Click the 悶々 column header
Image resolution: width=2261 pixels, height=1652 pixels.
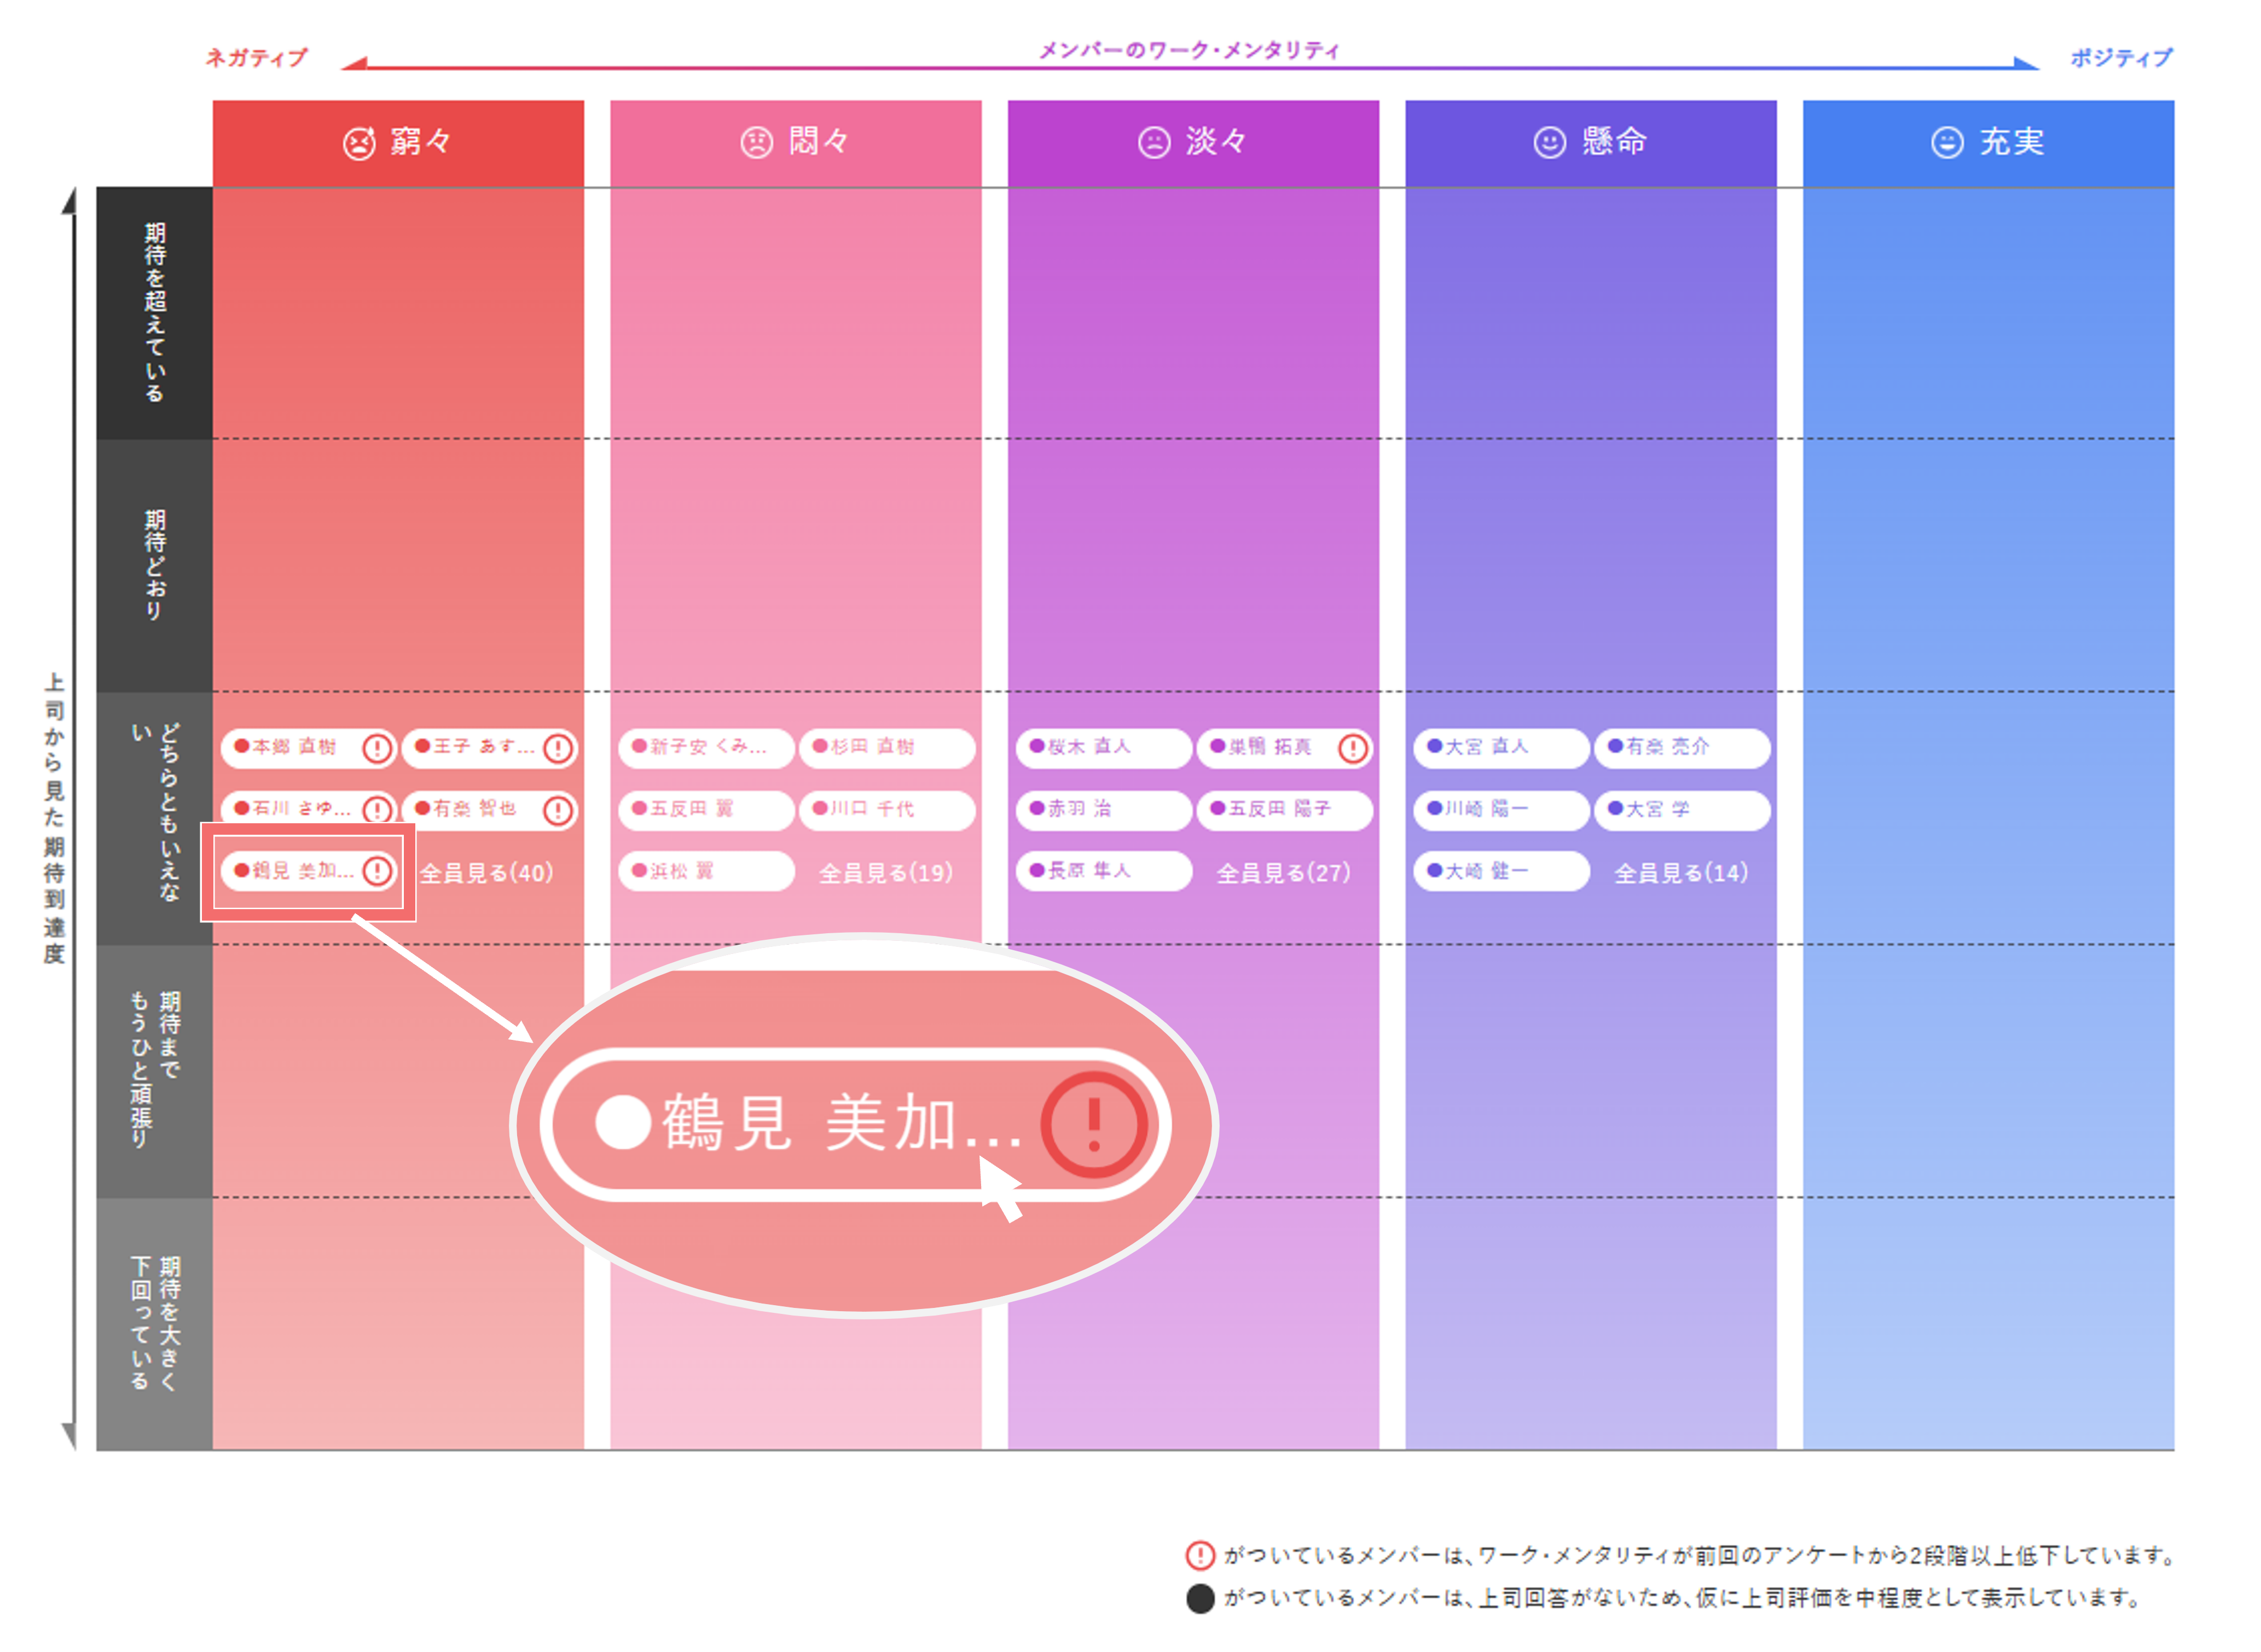click(x=796, y=143)
